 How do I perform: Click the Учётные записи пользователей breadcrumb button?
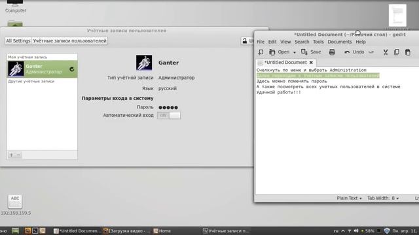pyautogui.click(x=70, y=40)
